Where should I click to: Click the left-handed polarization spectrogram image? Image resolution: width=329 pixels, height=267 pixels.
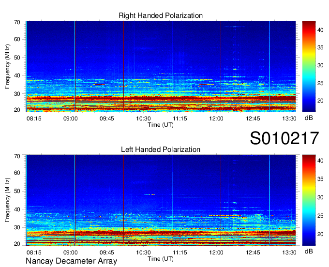click(161, 200)
